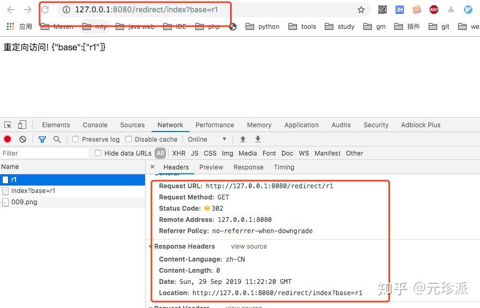Click the Adblock Plus extension icon

tap(433, 9)
